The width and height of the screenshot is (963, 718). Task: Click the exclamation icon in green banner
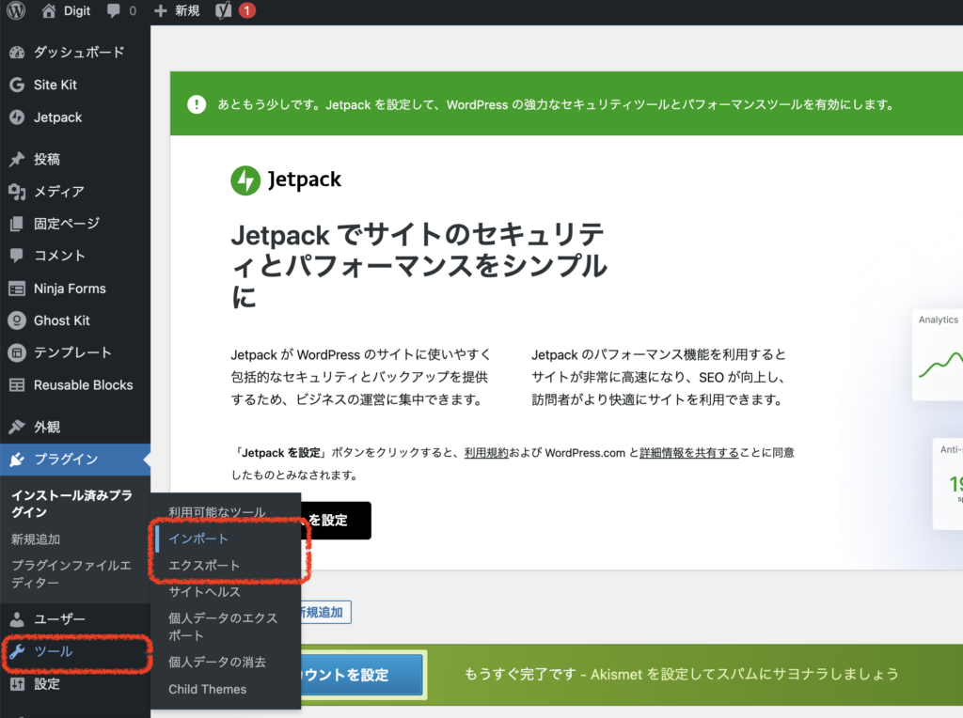click(x=197, y=104)
